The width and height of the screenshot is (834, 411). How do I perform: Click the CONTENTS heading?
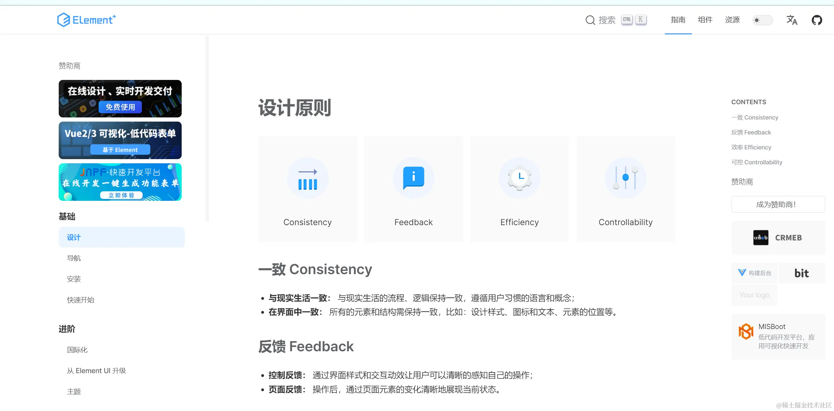tap(749, 102)
